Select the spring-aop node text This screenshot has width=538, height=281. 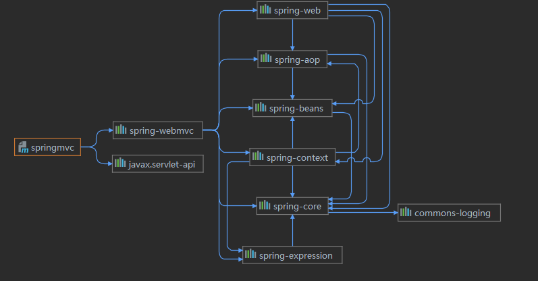pos(297,59)
